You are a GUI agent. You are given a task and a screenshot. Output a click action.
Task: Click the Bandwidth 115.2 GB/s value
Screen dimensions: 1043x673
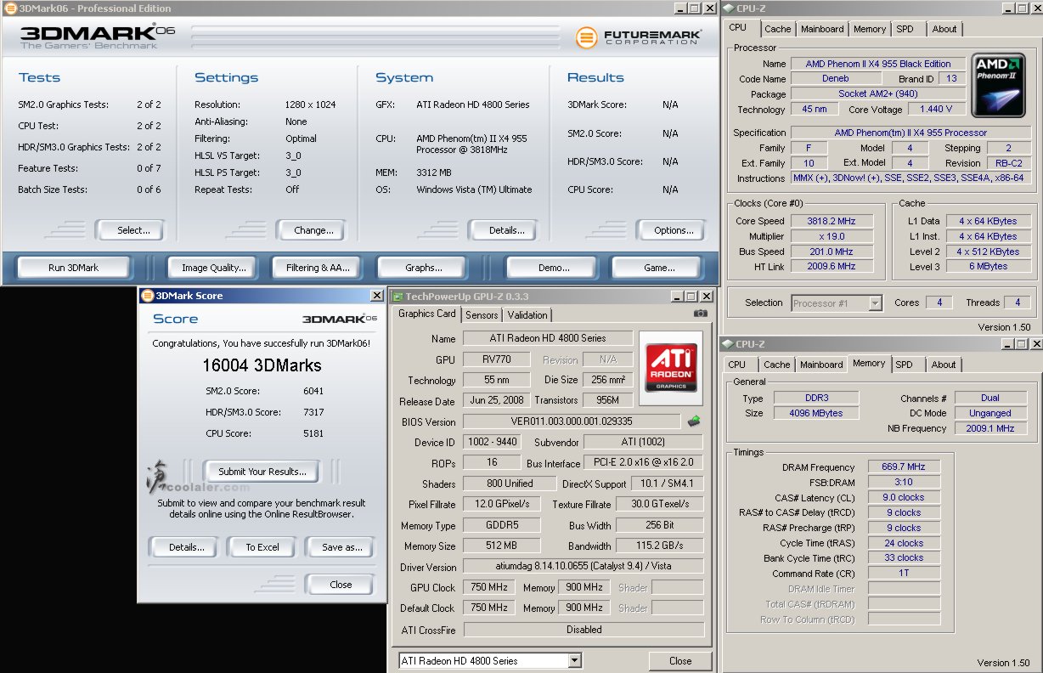[x=661, y=546]
